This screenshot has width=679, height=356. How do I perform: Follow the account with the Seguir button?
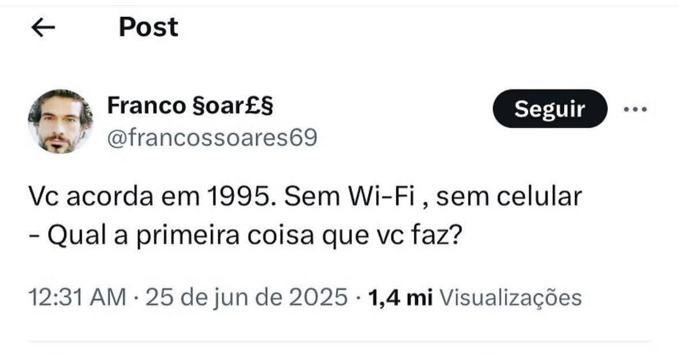pyautogui.click(x=549, y=109)
